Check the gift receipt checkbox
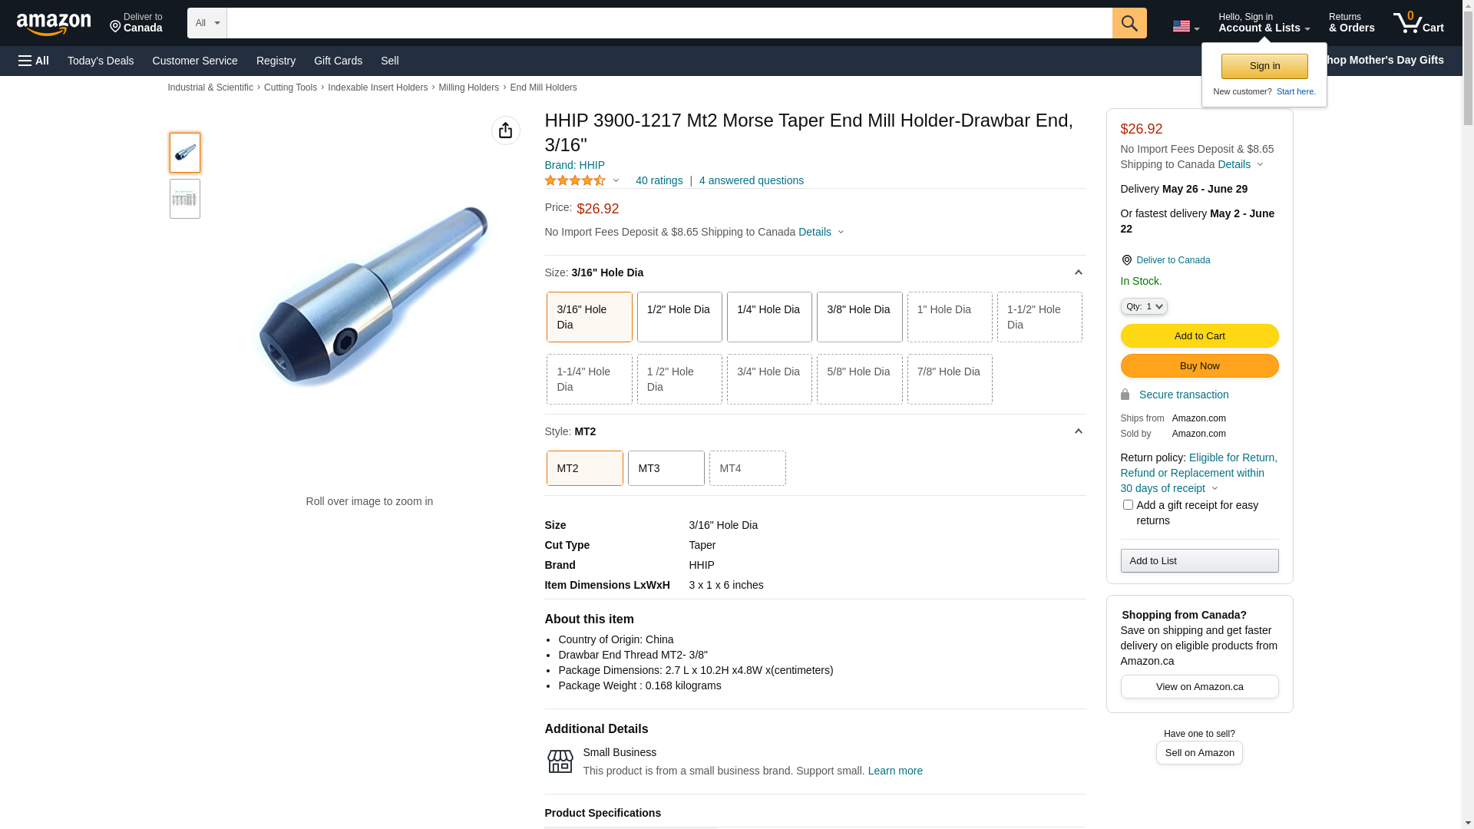The height and width of the screenshot is (829, 1474). 1128,505
